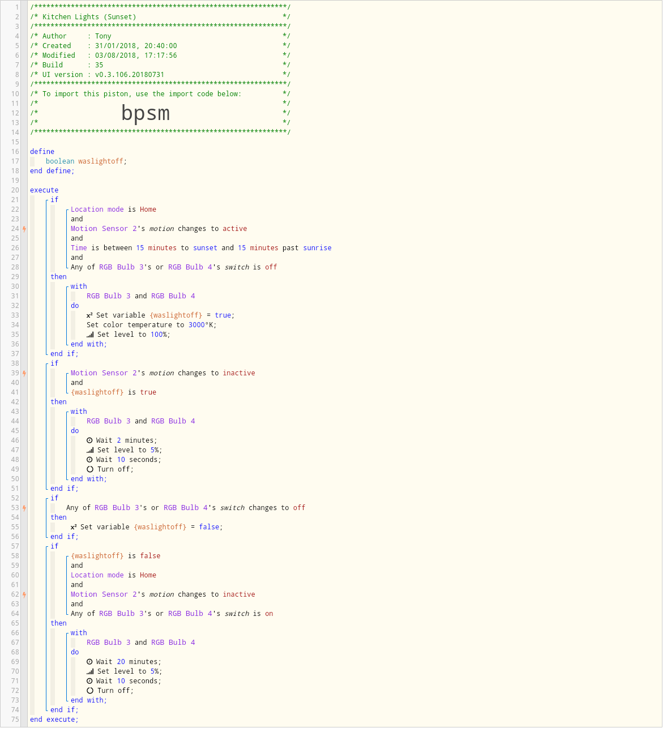Select condition Location mode is Home on line 22
This screenshot has height=732, width=667.
click(x=113, y=209)
